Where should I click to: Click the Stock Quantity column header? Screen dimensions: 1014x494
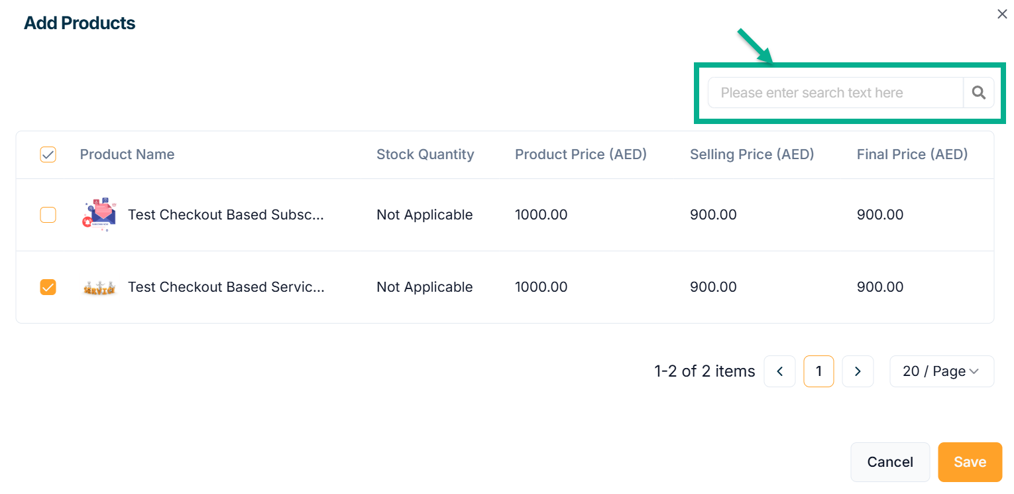pyautogui.click(x=425, y=154)
